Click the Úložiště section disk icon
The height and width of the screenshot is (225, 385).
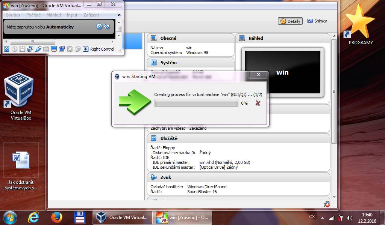click(x=154, y=138)
